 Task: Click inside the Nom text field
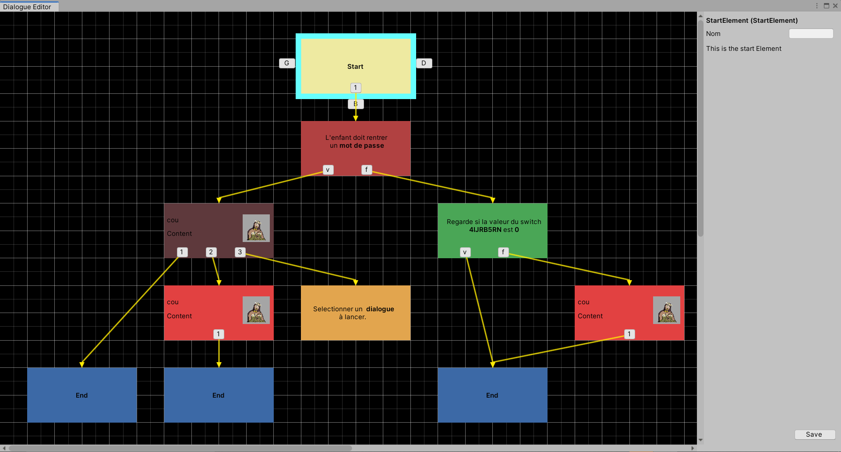pyautogui.click(x=811, y=33)
